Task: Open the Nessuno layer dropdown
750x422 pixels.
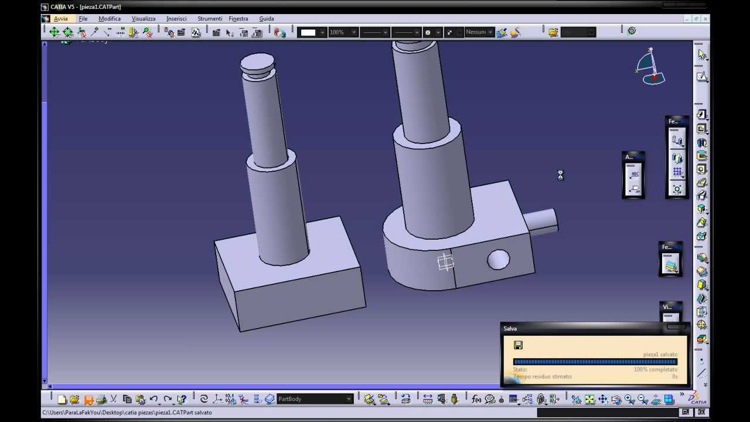Action: (x=490, y=32)
